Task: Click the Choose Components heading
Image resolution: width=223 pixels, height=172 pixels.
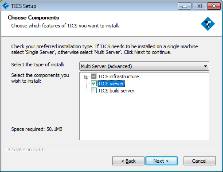Action: 33,18
